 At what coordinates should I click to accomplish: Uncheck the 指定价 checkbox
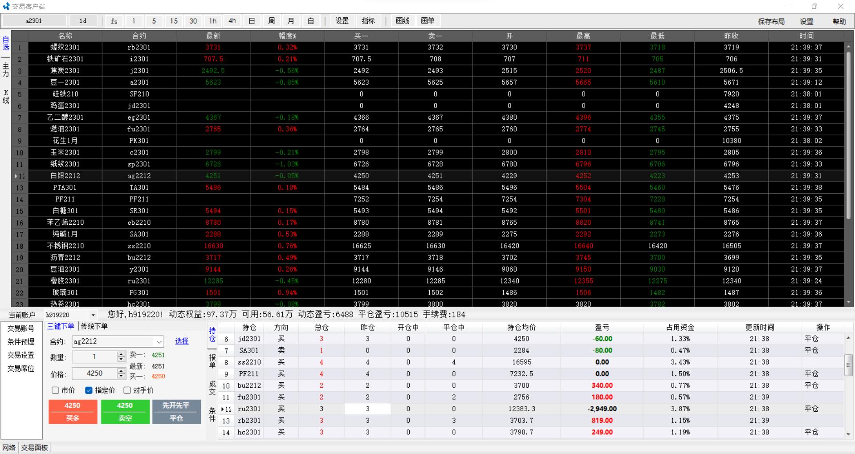[89, 390]
